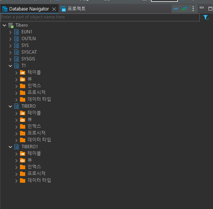213x209 pixels.
Task: Select the SYSCAT schema name
Action: [x=29, y=52]
